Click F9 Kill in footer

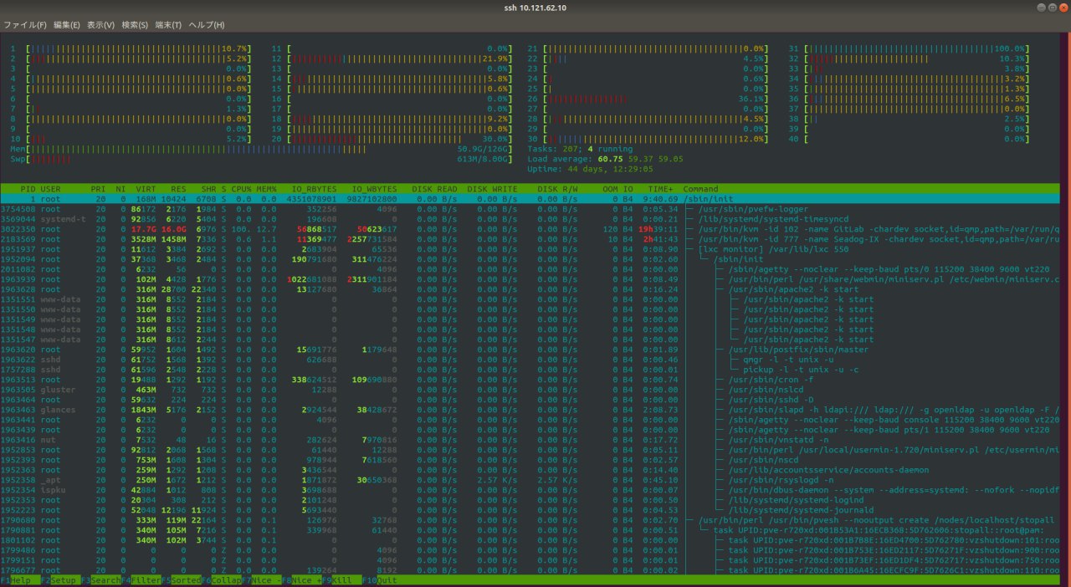point(341,580)
